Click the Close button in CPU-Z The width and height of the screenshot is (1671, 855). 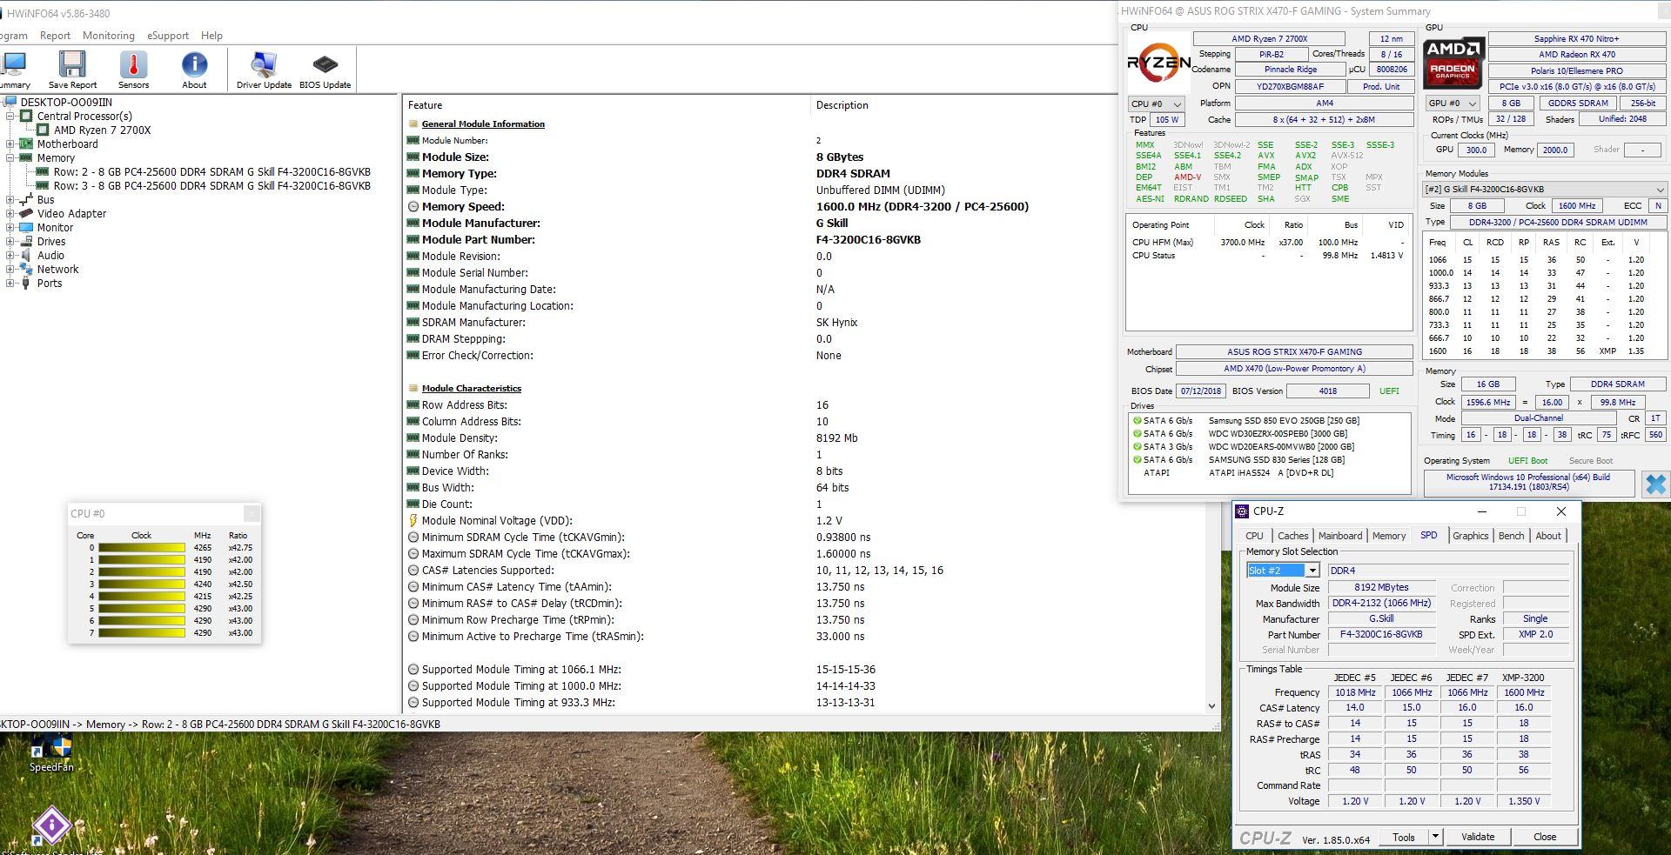[x=1545, y=837]
